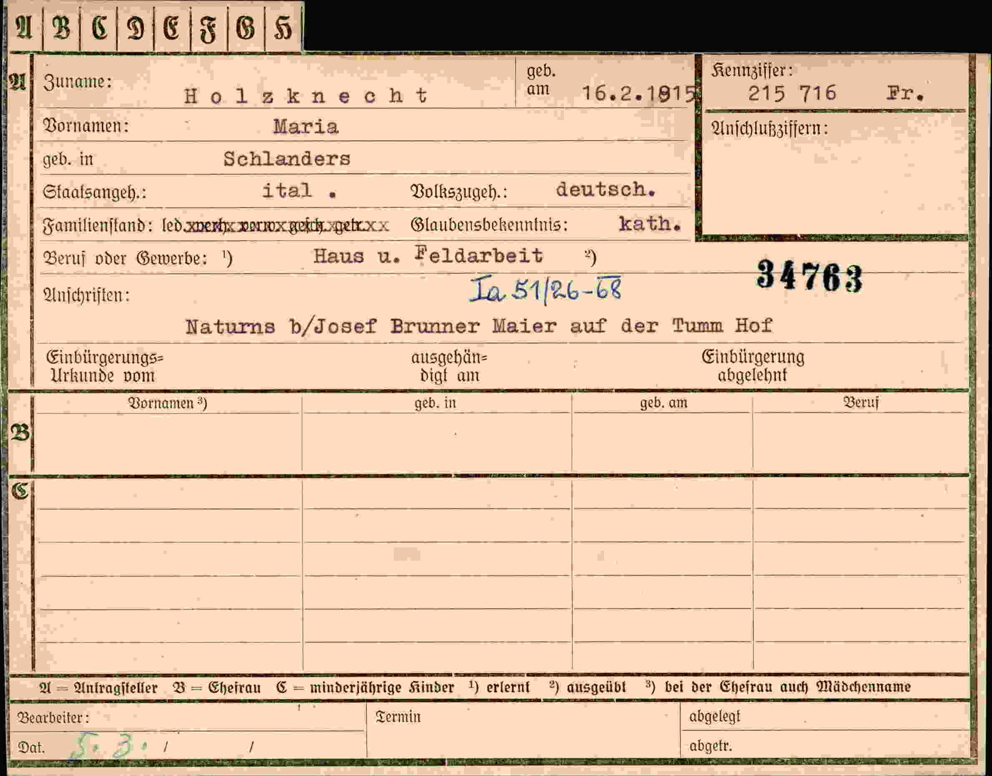Click the legend text B = Ehefrau

[217, 688]
